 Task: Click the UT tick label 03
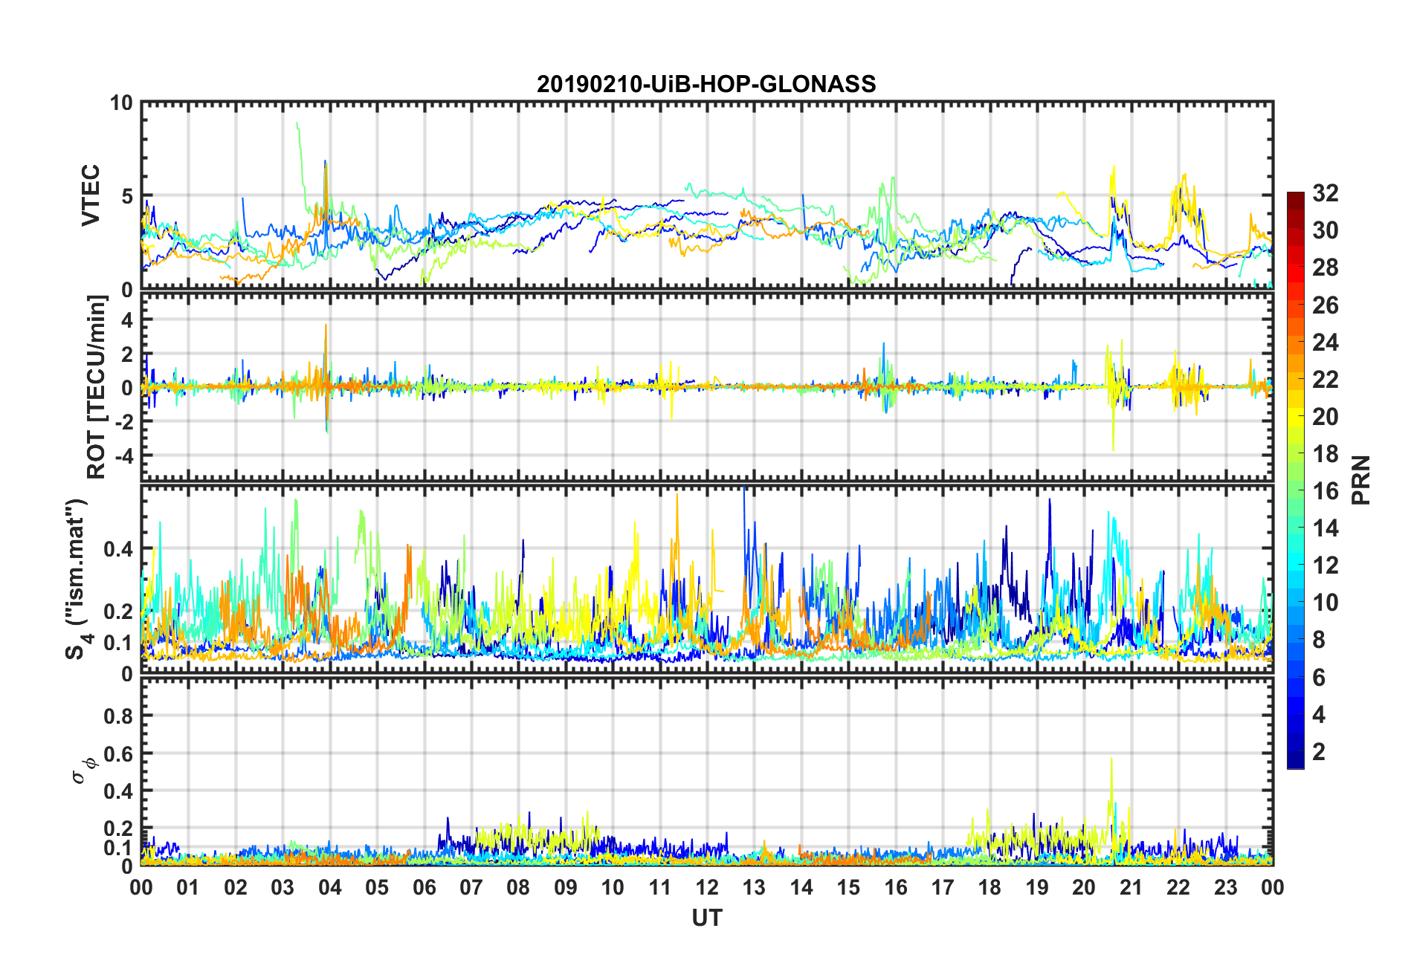[283, 887]
